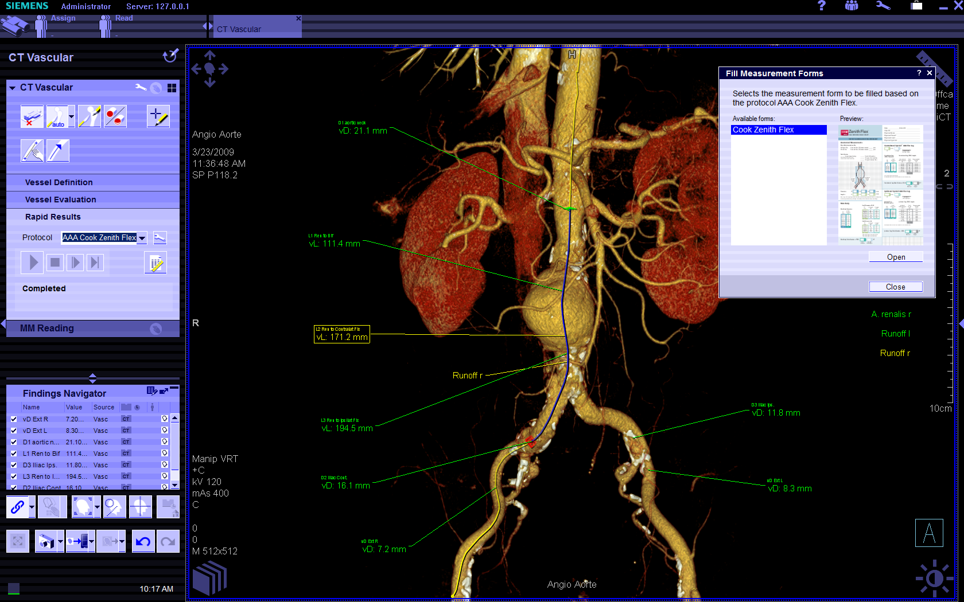
Task: Open the measurement report form icon
Action: click(x=156, y=263)
